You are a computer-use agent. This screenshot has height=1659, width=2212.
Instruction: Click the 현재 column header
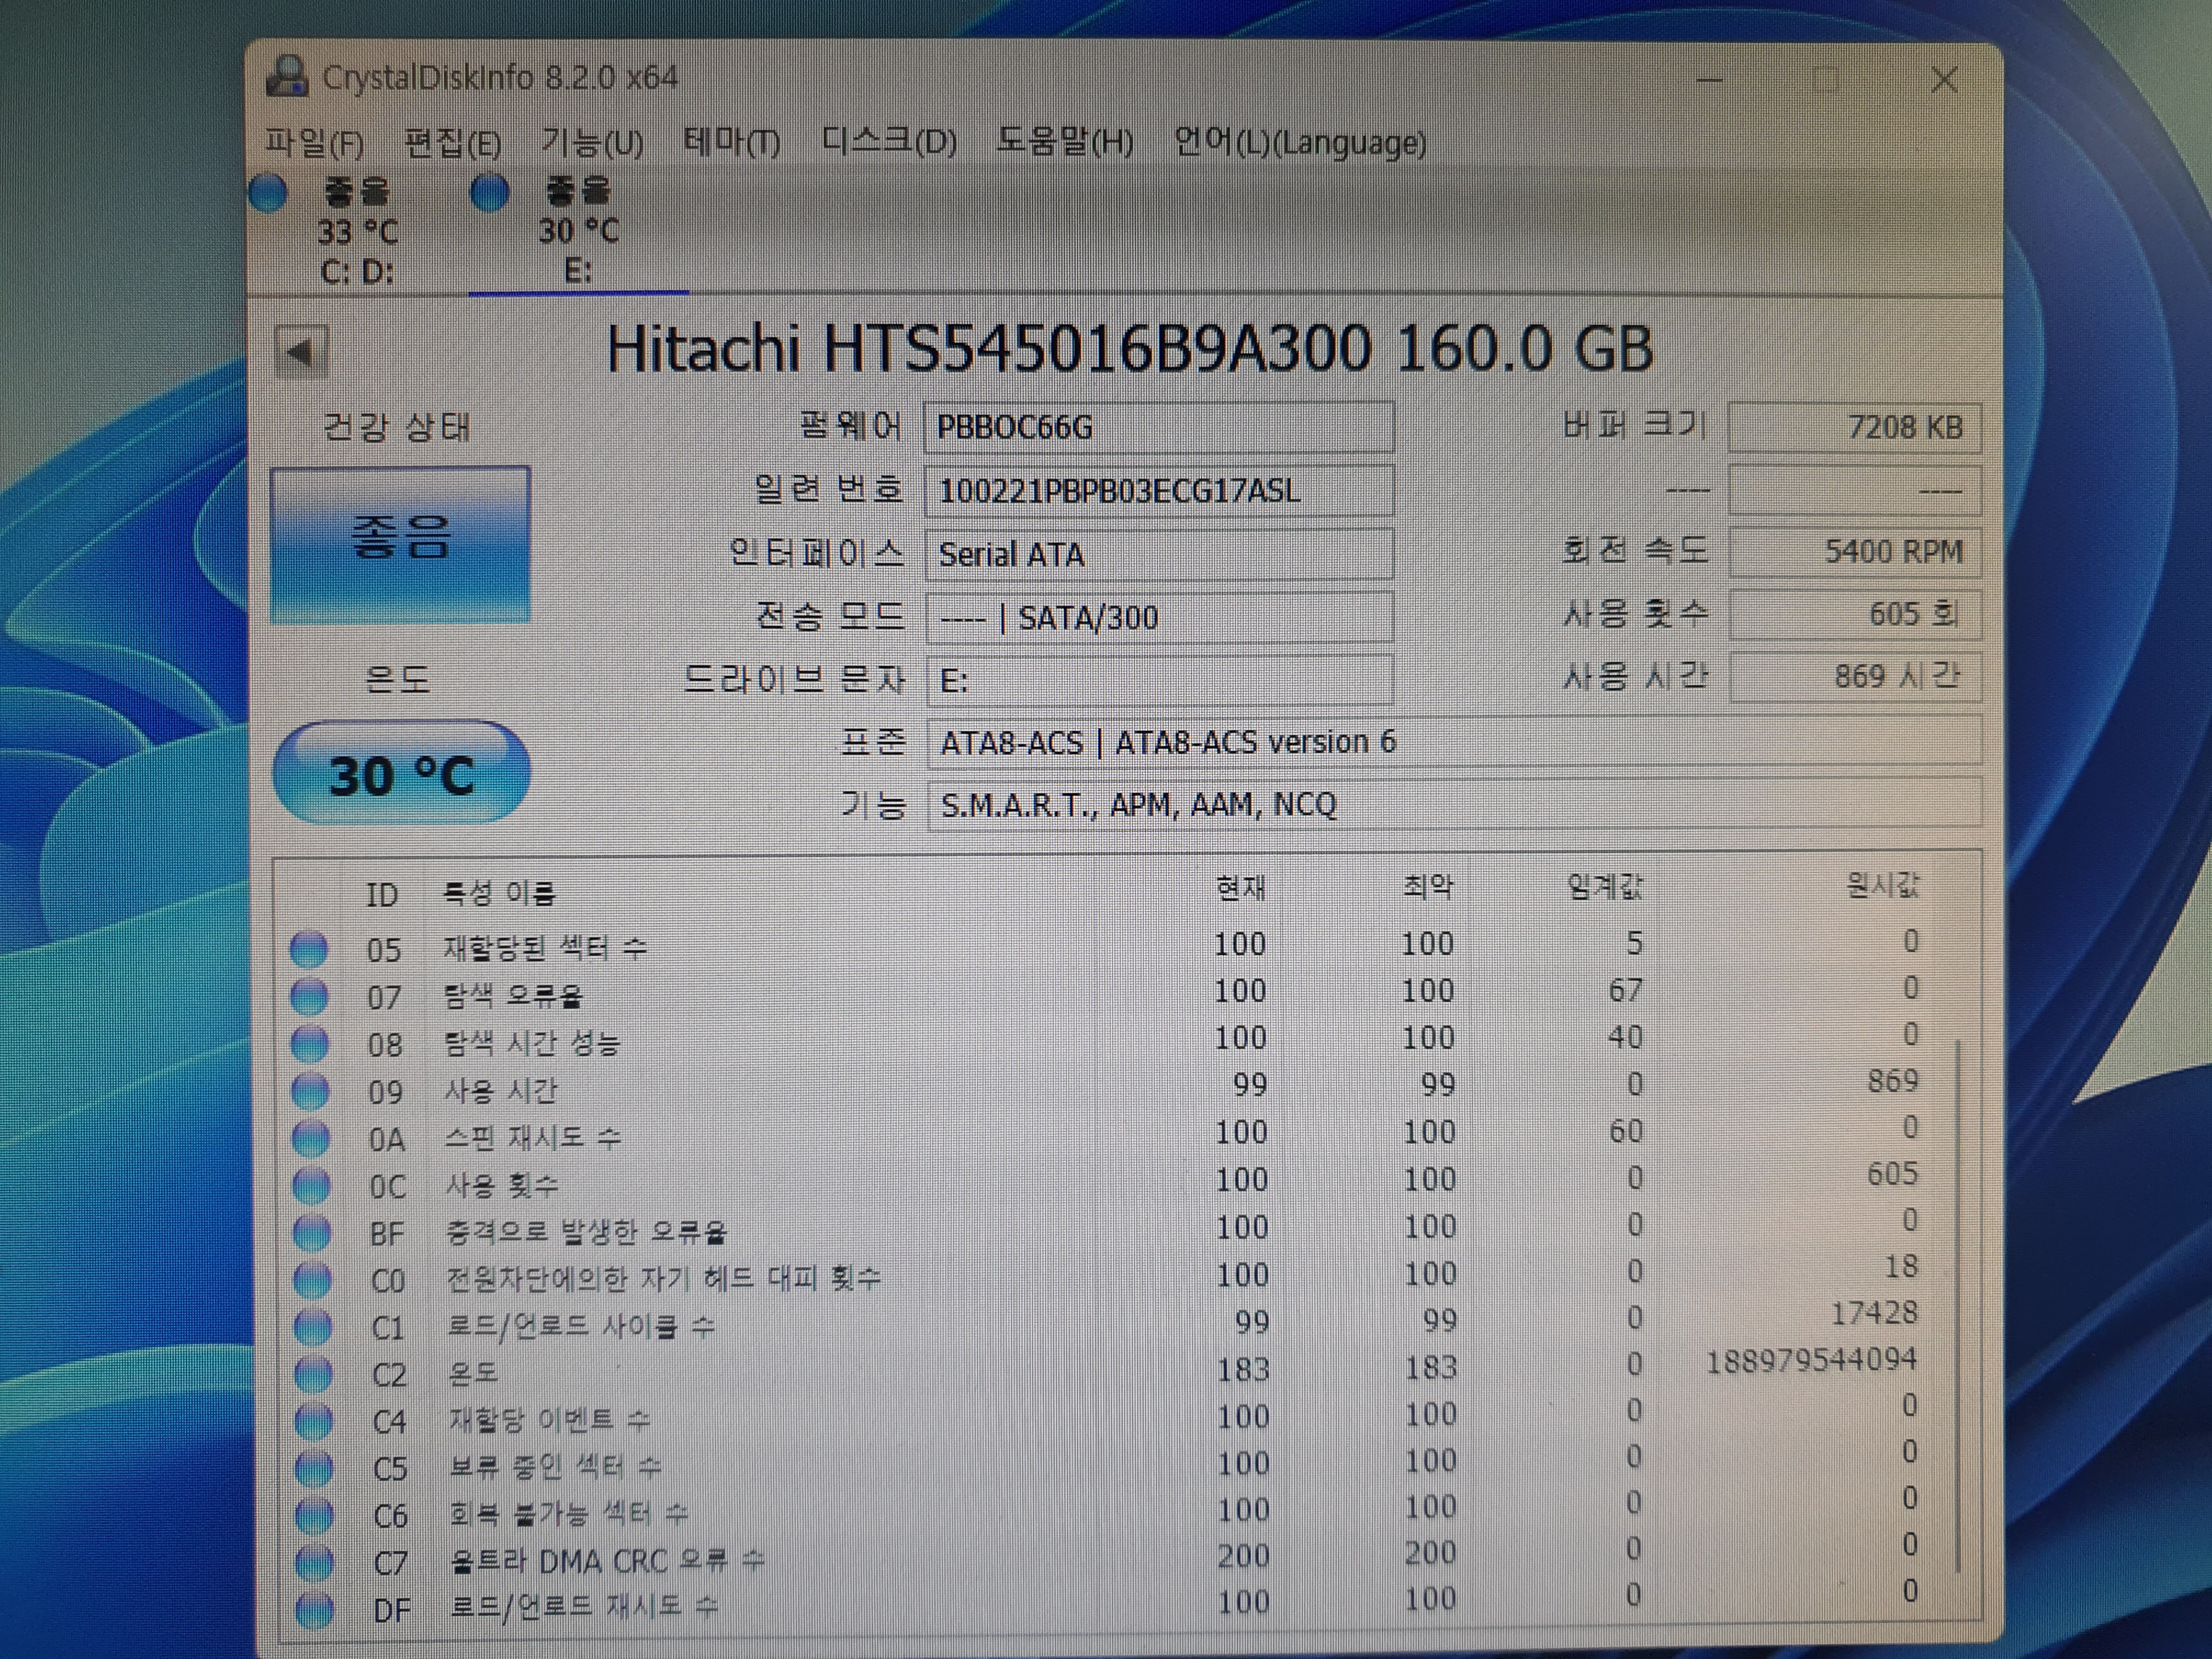pos(1241,887)
